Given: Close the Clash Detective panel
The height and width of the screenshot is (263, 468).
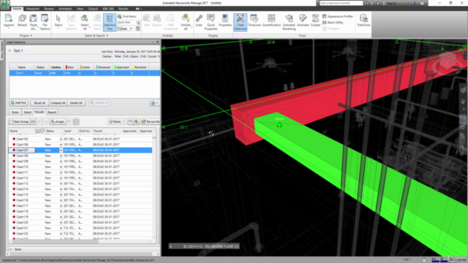Looking at the screenshot, I should 158,42.
